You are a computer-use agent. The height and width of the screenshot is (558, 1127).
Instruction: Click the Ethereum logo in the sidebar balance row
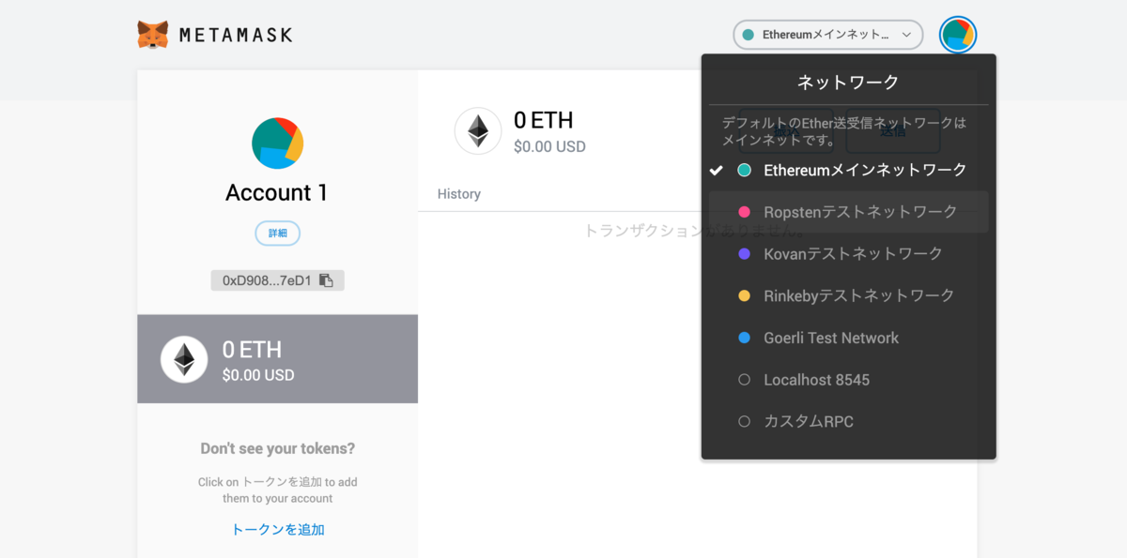[184, 359]
